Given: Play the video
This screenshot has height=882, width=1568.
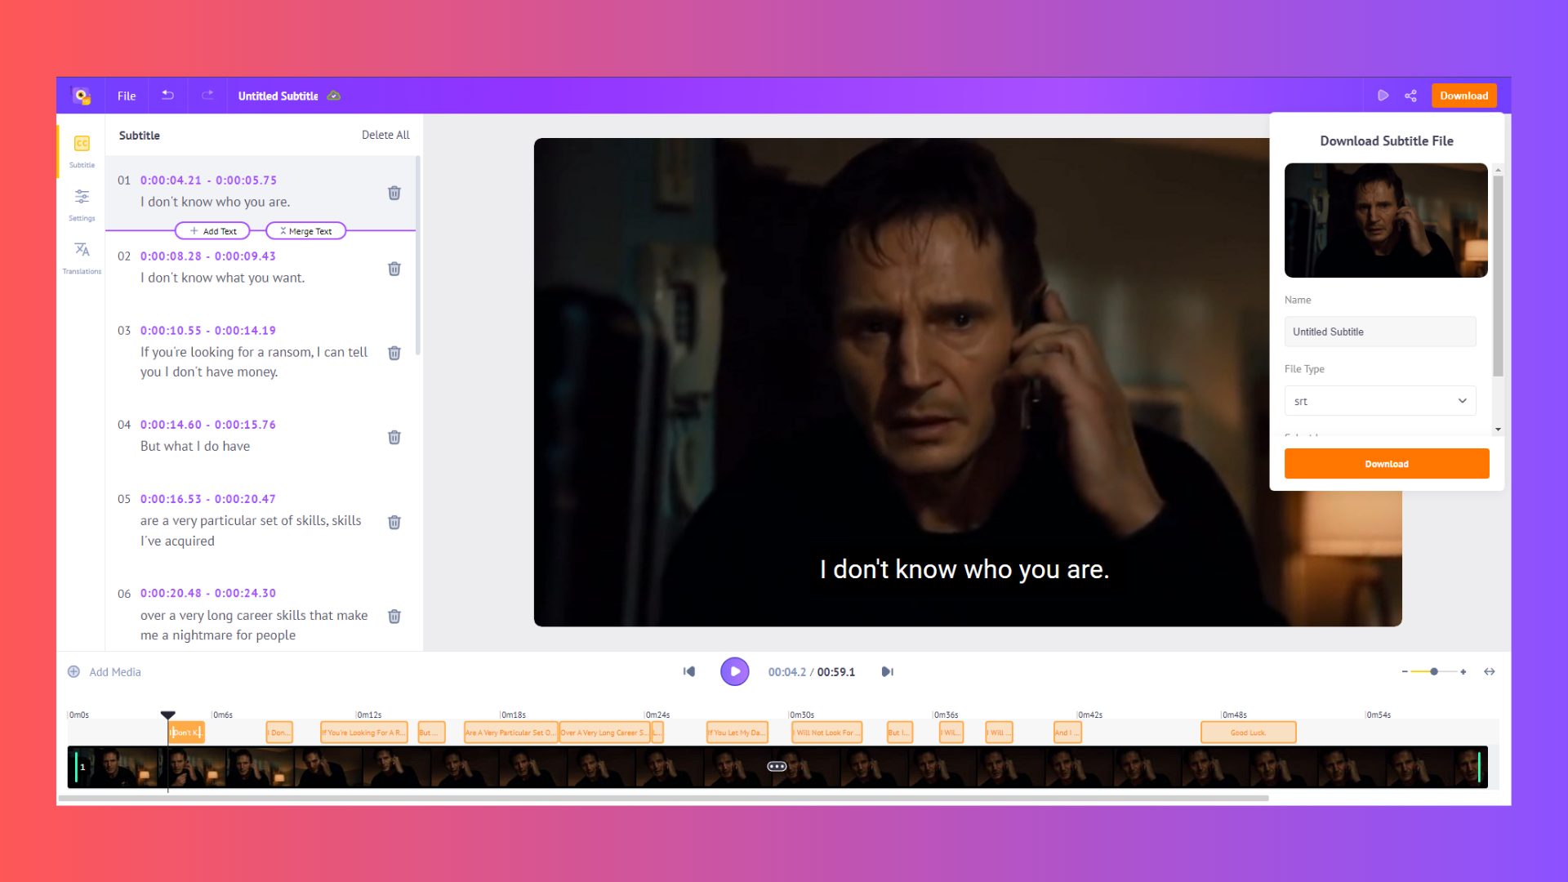Looking at the screenshot, I should (734, 671).
